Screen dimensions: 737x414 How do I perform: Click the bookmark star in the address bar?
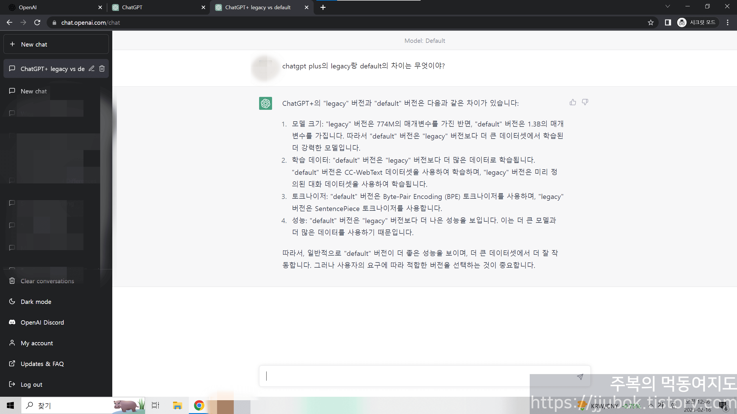(x=651, y=22)
